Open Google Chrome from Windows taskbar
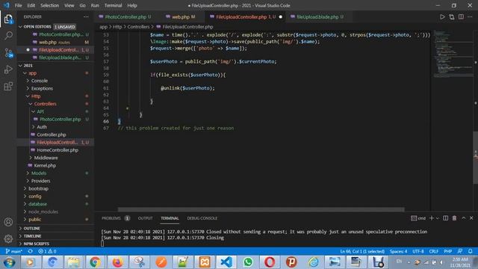This screenshot has width=478, height=269. click(x=95, y=262)
